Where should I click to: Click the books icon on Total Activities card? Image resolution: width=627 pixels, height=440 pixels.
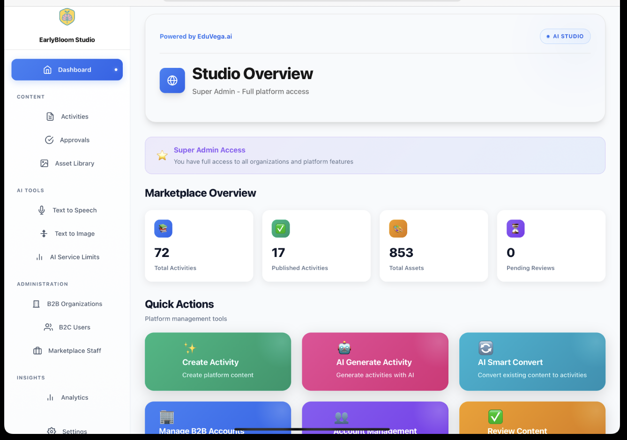pyautogui.click(x=163, y=228)
